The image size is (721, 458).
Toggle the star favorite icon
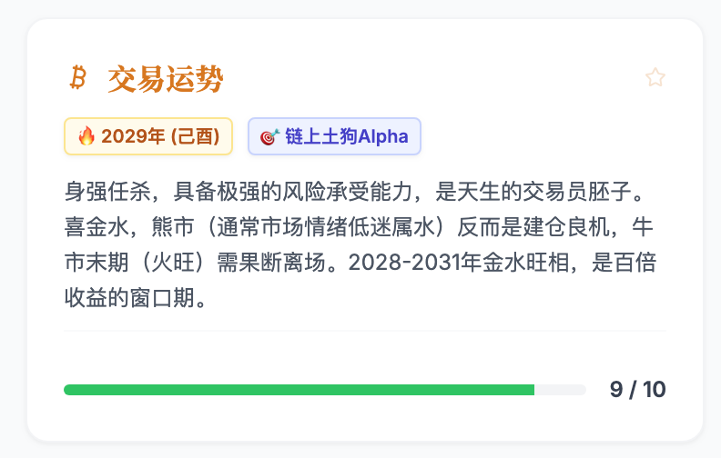pos(655,78)
